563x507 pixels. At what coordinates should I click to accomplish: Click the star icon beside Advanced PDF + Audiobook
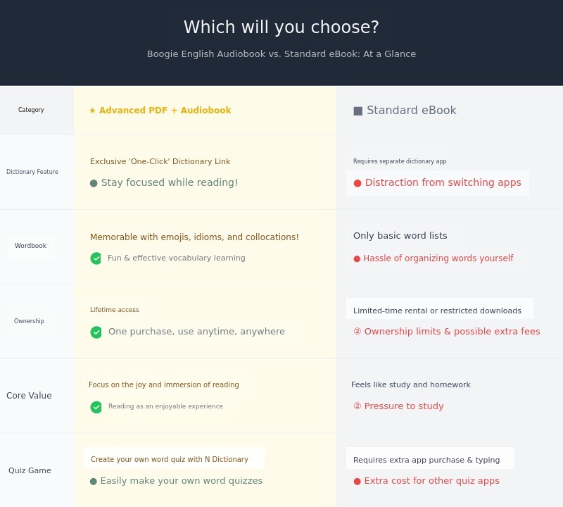pyautogui.click(x=92, y=111)
